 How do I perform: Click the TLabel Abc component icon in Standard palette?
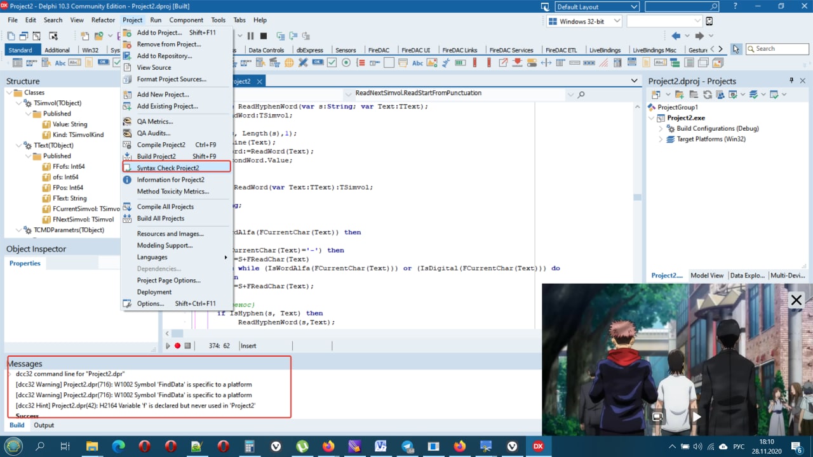[60, 63]
